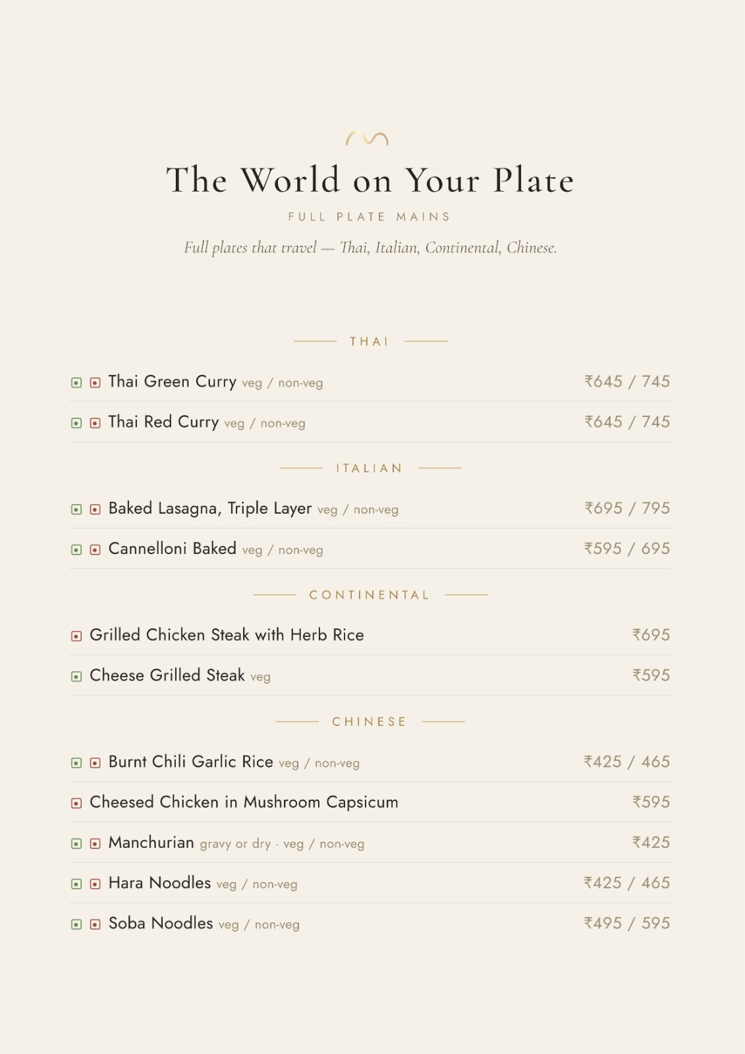Select the Burnt Chili Garlic Rice item

click(x=370, y=762)
